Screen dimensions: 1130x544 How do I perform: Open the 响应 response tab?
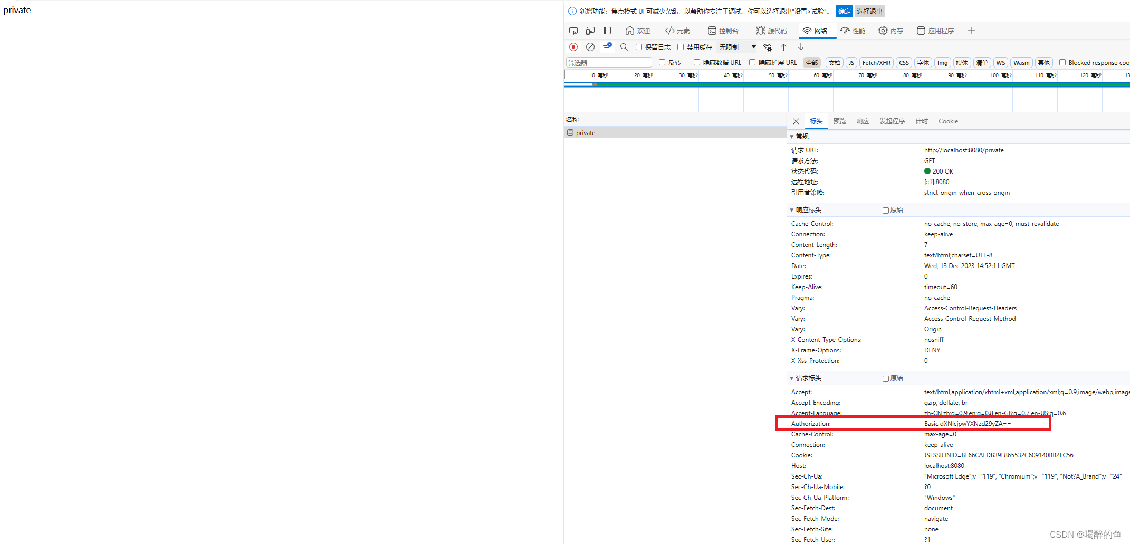click(863, 121)
